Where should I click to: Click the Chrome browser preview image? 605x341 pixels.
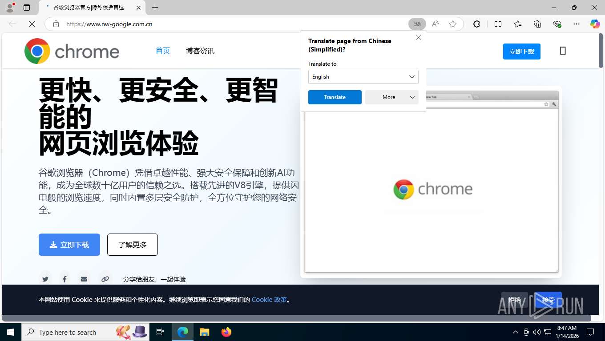pos(431,182)
